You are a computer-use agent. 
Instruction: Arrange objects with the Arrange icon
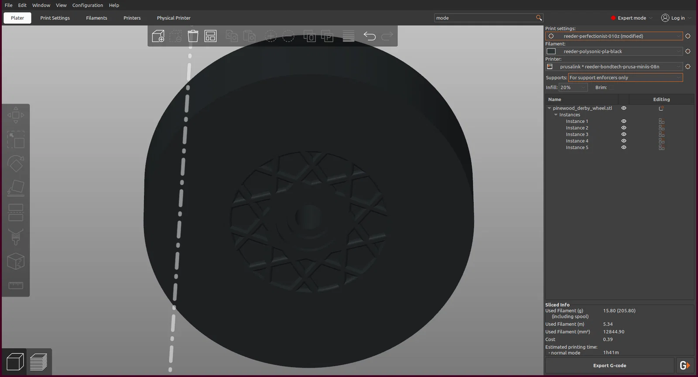click(x=211, y=36)
